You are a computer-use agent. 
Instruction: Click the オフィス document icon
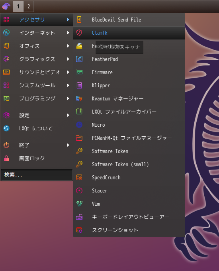[6, 46]
